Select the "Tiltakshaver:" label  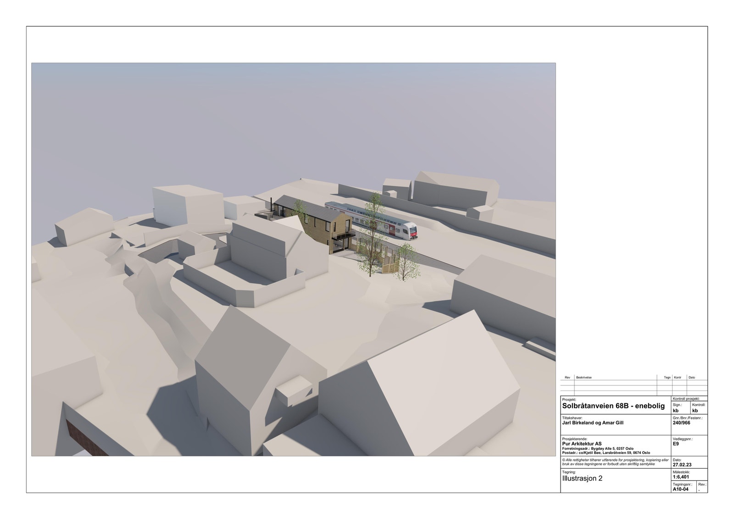click(572, 418)
